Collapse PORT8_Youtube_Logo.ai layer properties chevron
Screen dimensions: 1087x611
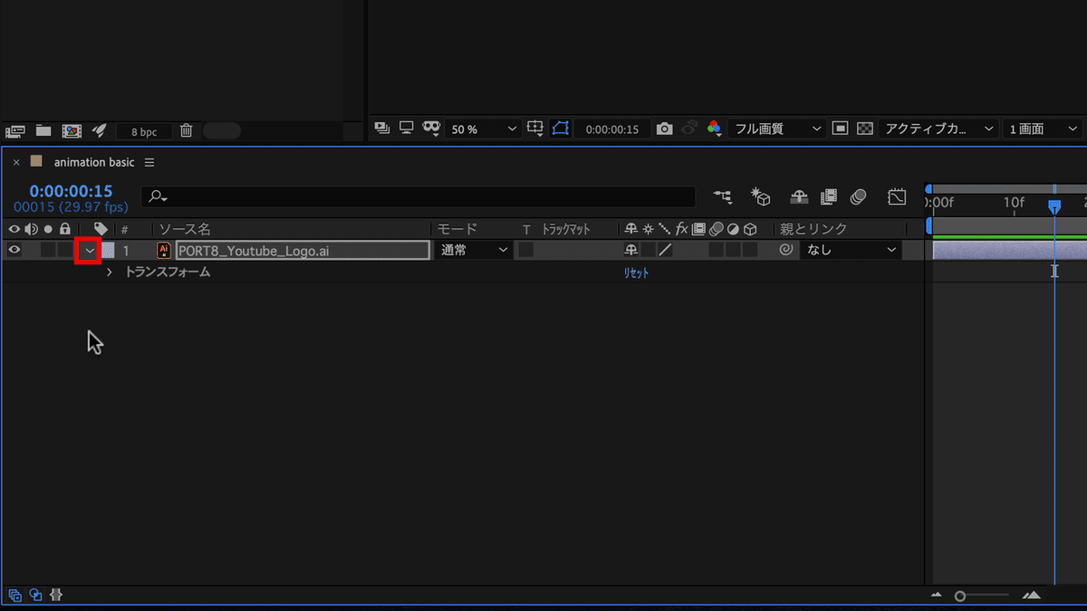[89, 250]
